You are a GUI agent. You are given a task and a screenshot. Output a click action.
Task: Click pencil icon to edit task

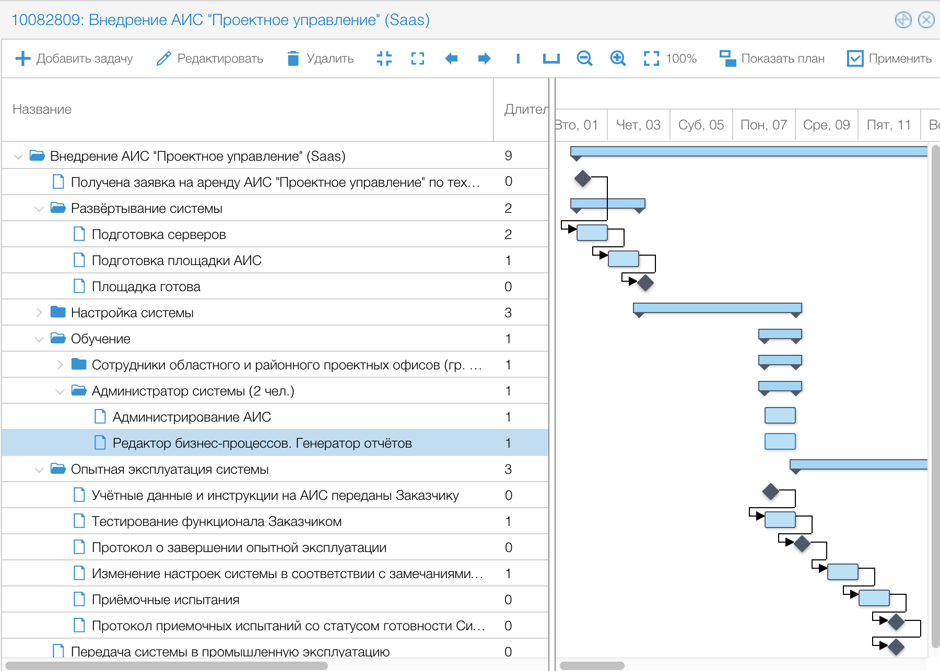[x=164, y=58]
